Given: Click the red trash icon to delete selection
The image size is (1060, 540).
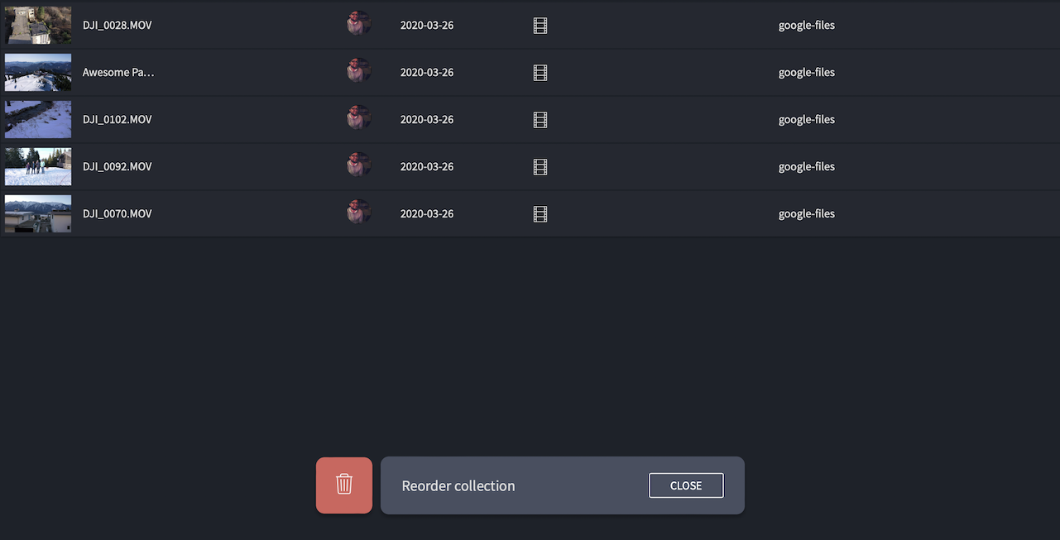Looking at the screenshot, I should pyautogui.click(x=343, y=485).
